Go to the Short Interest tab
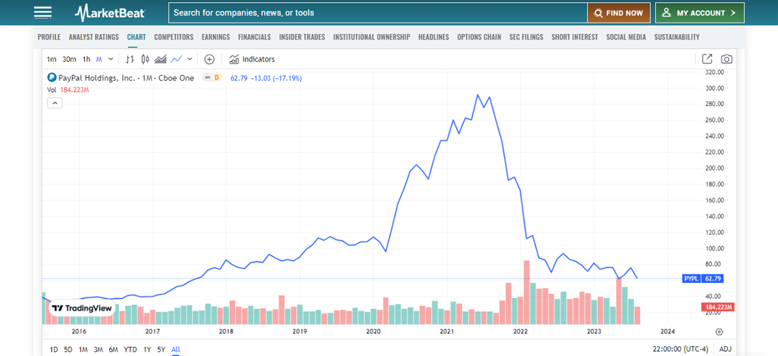 point(574,37)
